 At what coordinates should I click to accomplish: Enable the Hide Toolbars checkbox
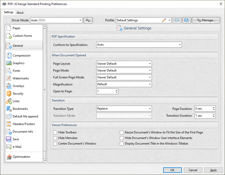(55, 132)
